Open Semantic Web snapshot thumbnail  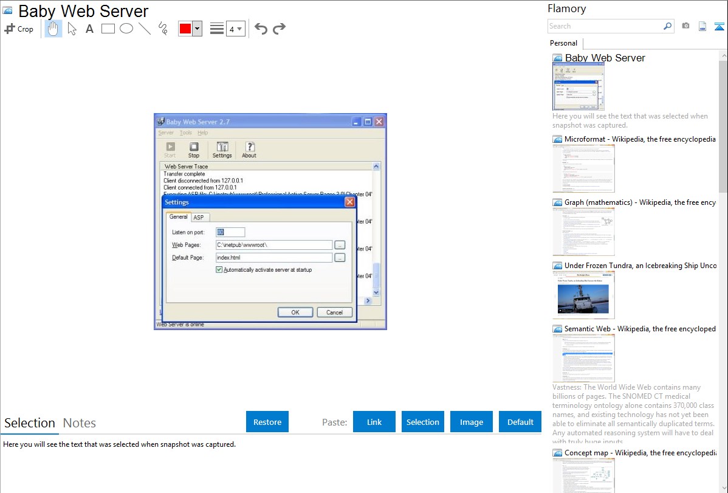tap(583, 358)
